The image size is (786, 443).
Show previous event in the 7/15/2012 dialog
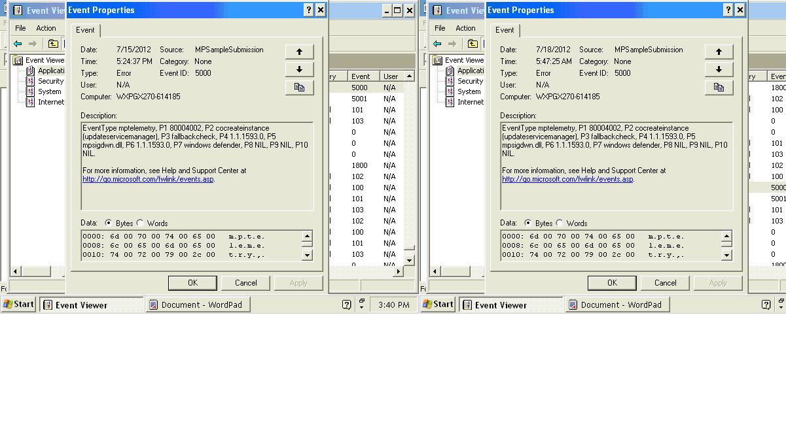click(300, 52)
